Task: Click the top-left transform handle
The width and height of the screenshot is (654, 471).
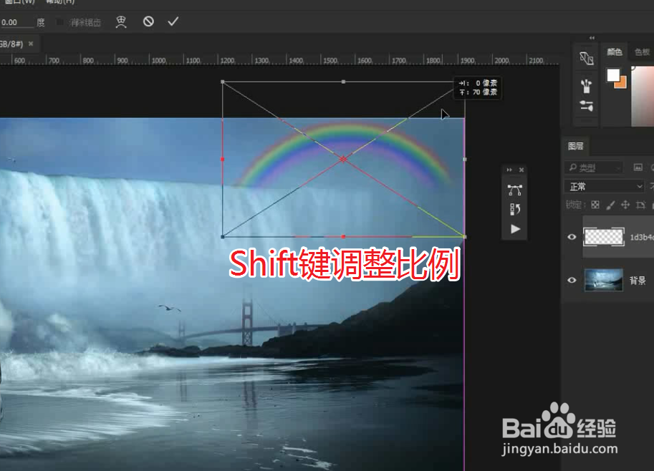Action: pyautogui.click(x=223, y=82)
